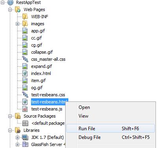Select the collapse.gif file name
The height and width of the screenshot is (148, 163).
(x=42, y=52)
